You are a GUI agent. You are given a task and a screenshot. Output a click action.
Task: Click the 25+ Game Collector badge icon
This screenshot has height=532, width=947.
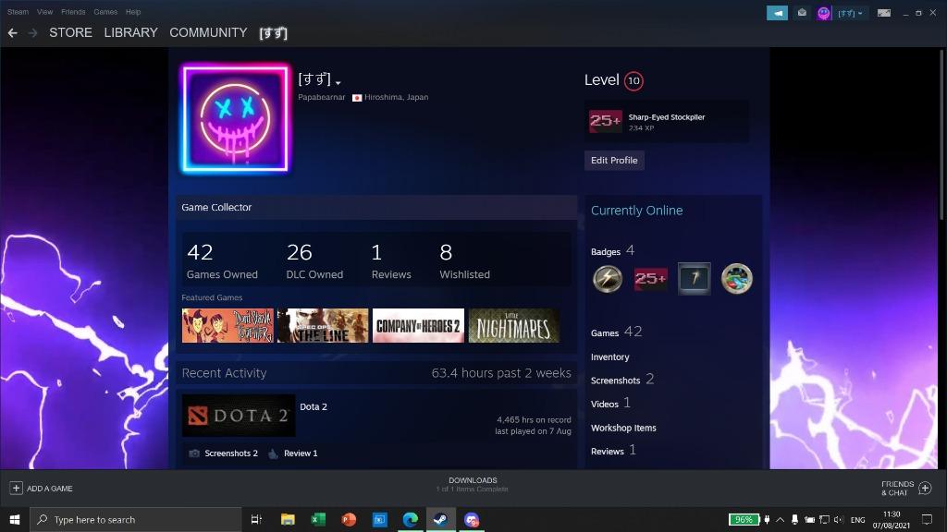click(650, 278)
